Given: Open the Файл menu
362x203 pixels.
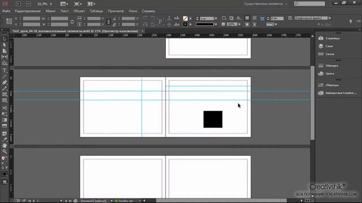Looking at the screenshot, I should [x=6, y=11].
